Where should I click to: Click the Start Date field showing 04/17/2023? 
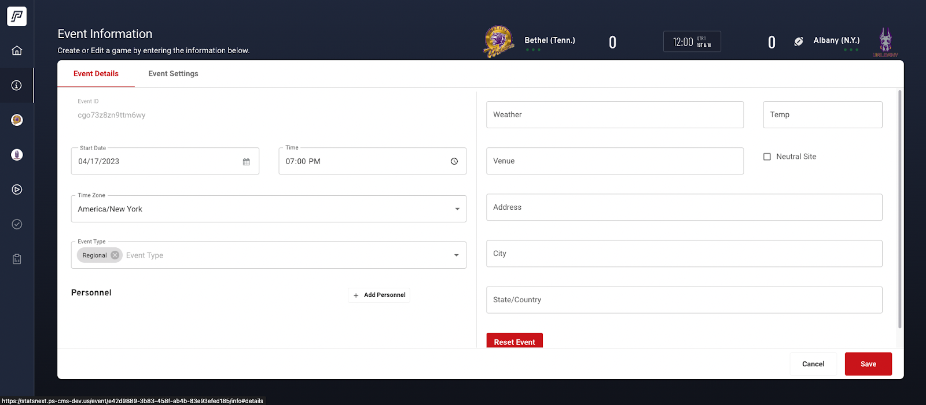(165, 161)
